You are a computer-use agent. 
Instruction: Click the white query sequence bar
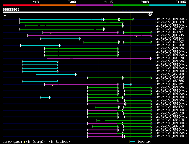click(x=78, y=12)
